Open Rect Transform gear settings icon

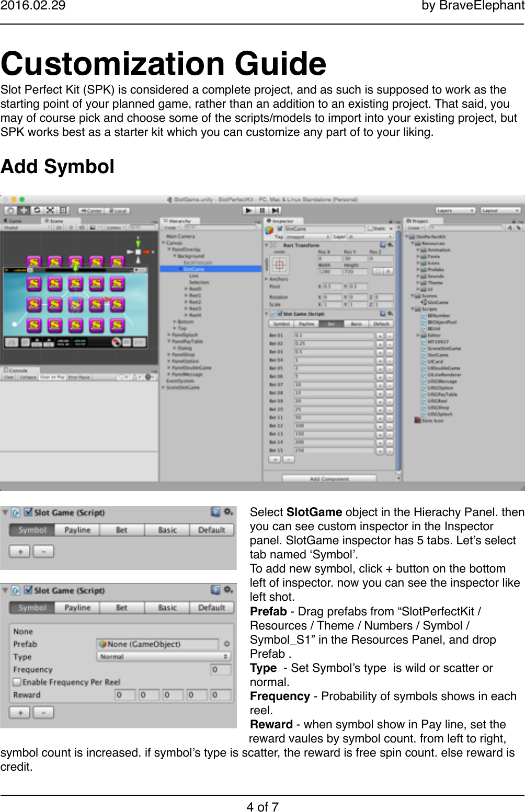tap(390, 245)
